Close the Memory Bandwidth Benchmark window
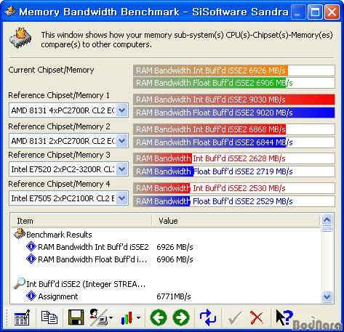The width and height of the screenshot is (344, 332). pyautogui.click(x=332, y=12)
